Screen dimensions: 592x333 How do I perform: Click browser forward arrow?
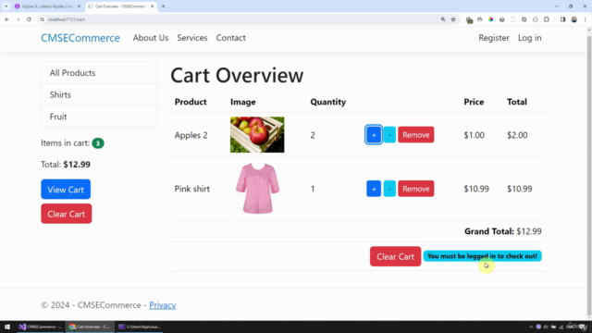[18, 19]
